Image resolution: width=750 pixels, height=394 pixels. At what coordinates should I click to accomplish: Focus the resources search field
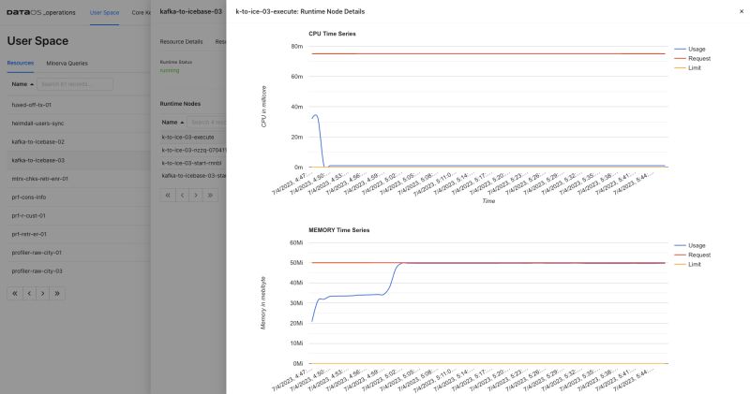75,84
